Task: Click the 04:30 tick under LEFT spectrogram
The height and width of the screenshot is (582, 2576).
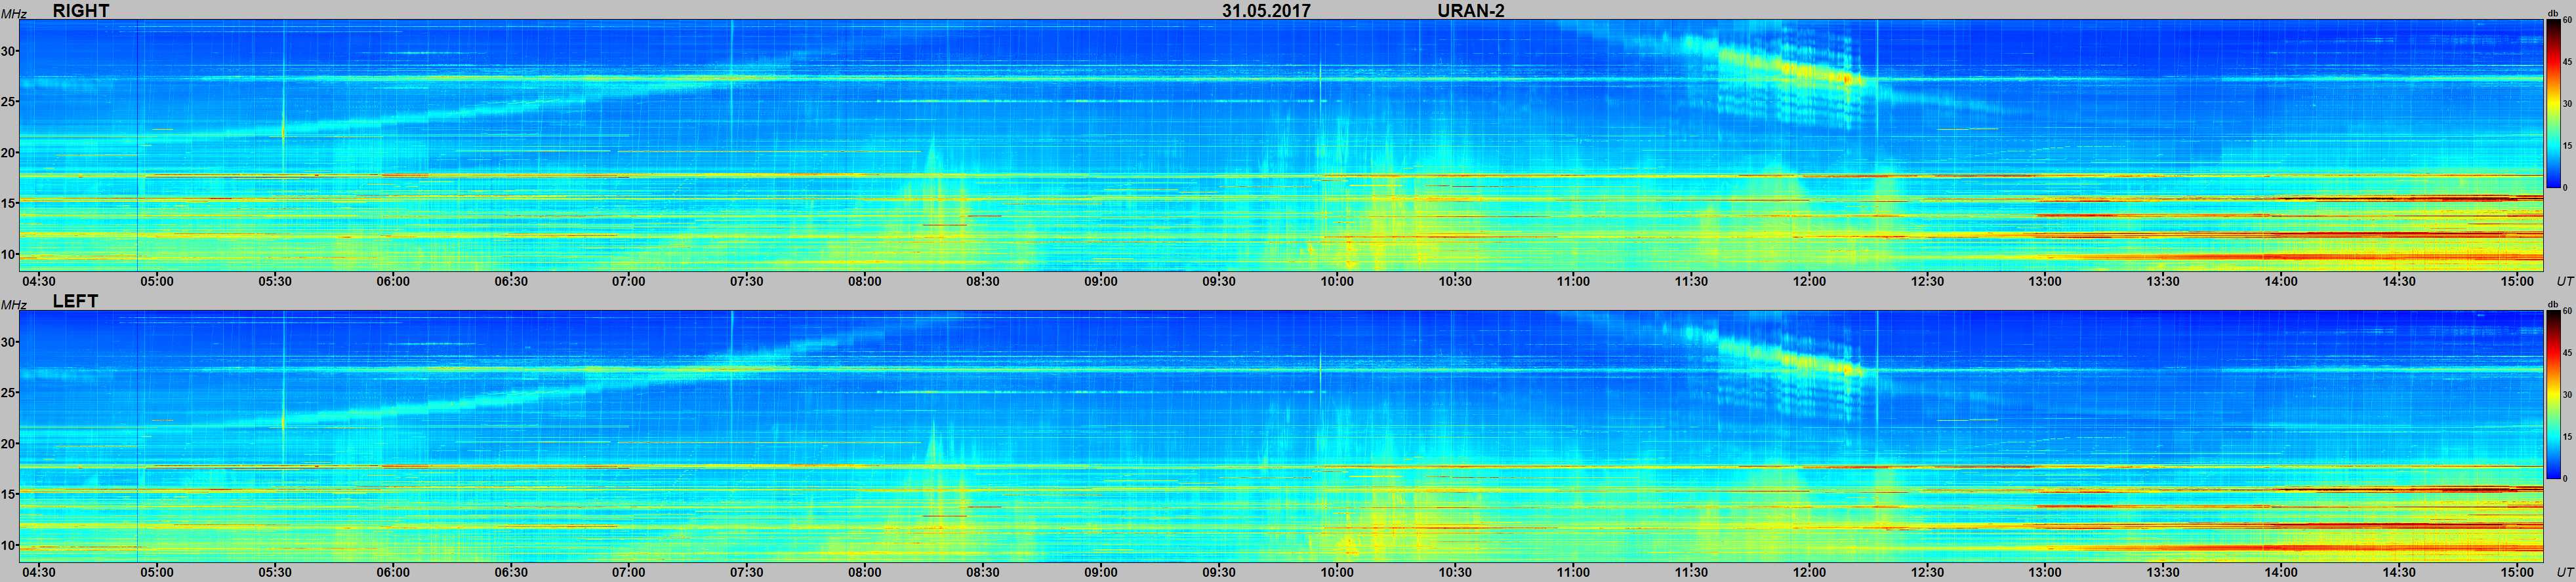Action: 39,573
